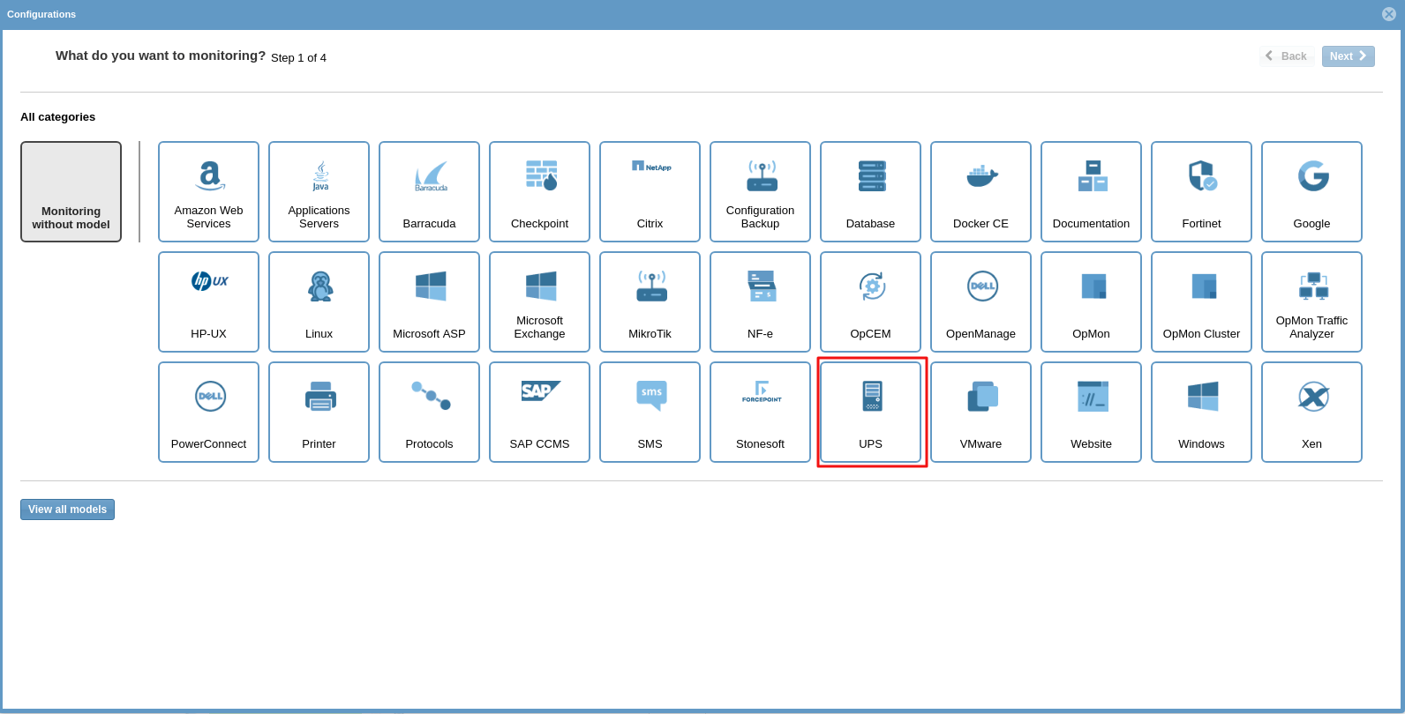Image resolution: width=1405 pixels, height=714 pixels.
Task: Select the Google category tile
Action: tap(1311, 191)
